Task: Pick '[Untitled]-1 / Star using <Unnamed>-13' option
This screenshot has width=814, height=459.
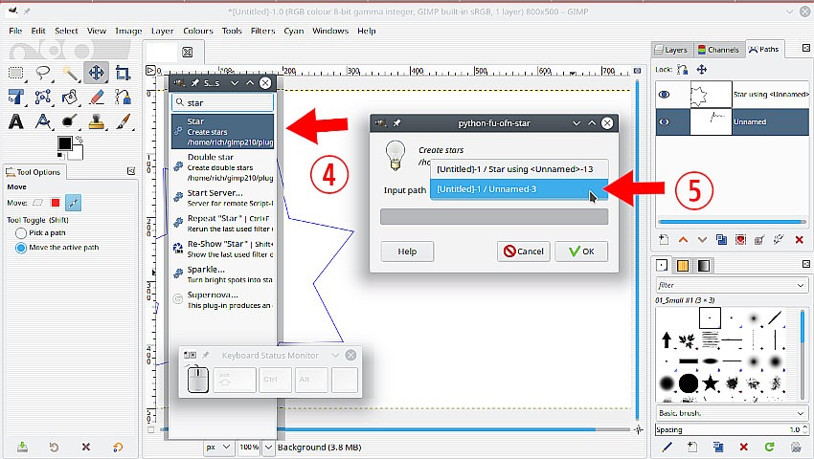Action: click(519, 169)
